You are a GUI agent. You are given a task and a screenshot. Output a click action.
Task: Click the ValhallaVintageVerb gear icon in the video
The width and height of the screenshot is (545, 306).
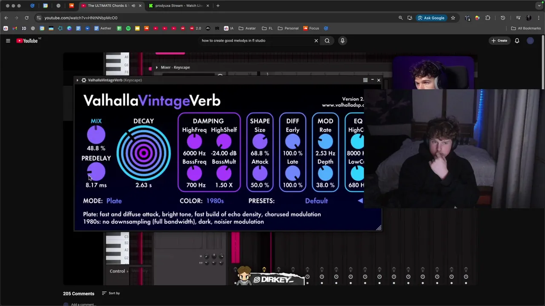coord(84,80)
